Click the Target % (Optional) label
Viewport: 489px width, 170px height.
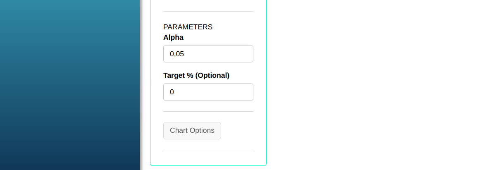pyautogui.click(x=196, y=75)
